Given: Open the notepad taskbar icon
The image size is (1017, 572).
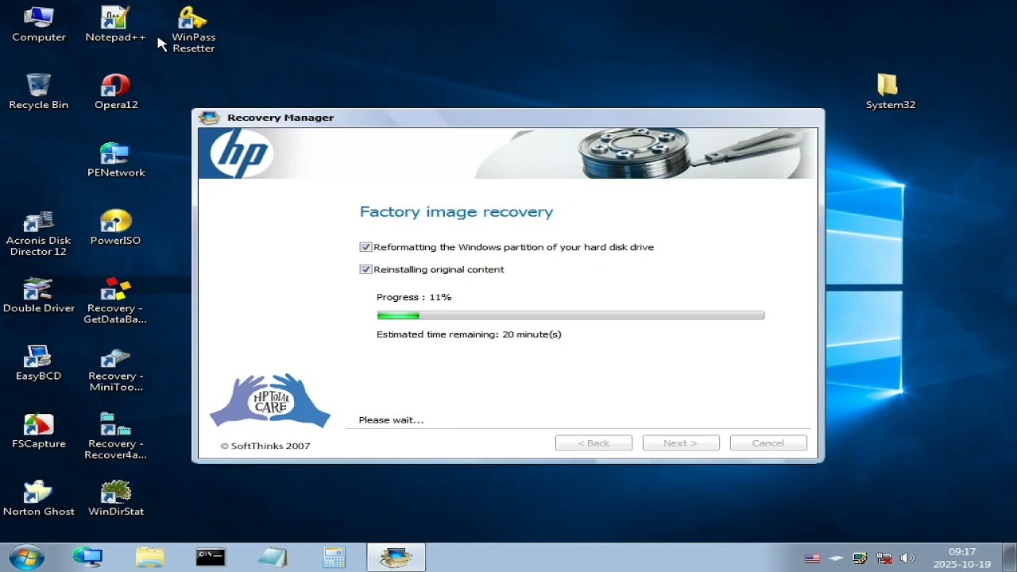Looking at the screenshot, I should [x=272, y=557].
